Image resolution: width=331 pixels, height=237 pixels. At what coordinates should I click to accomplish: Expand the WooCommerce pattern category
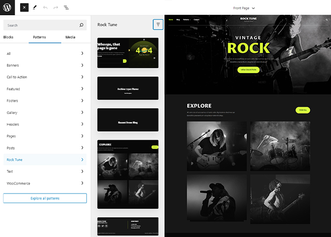(44, 183)
